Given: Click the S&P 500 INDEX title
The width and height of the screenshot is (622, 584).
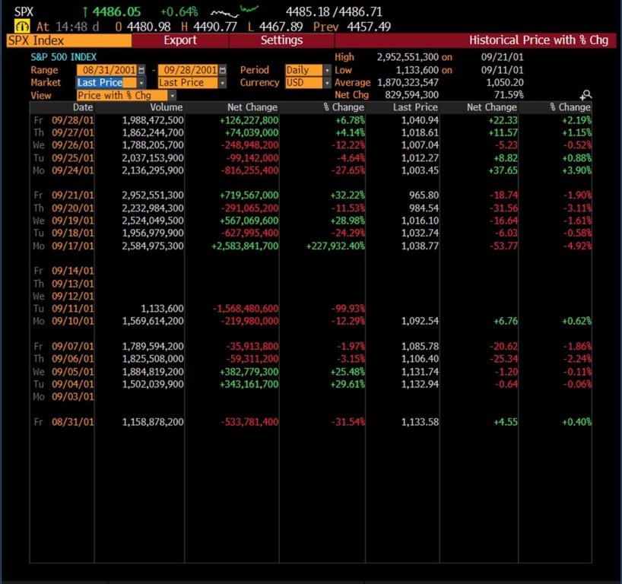Looking at the screenshot, I should tap(63, 57).
